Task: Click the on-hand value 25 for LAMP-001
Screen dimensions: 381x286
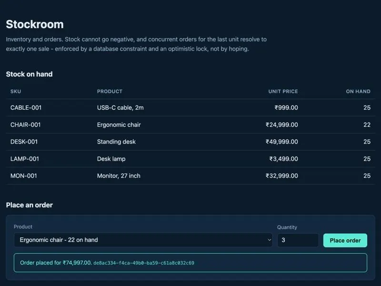Action: coord(367,159)
